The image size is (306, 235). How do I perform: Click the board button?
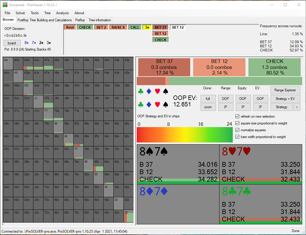click(x=12, y=43)
